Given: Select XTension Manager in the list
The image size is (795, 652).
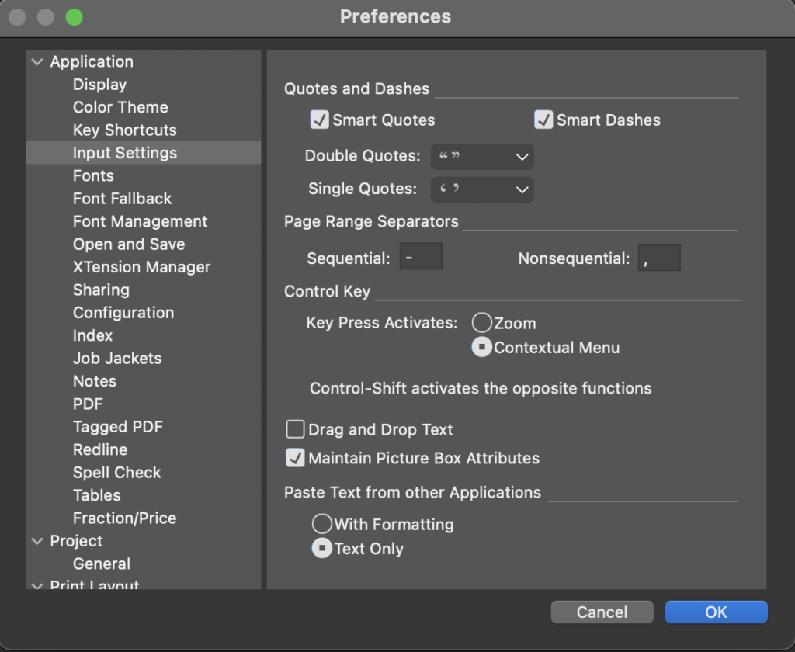Looking at the screenshot, I should (x=141, y=267).
